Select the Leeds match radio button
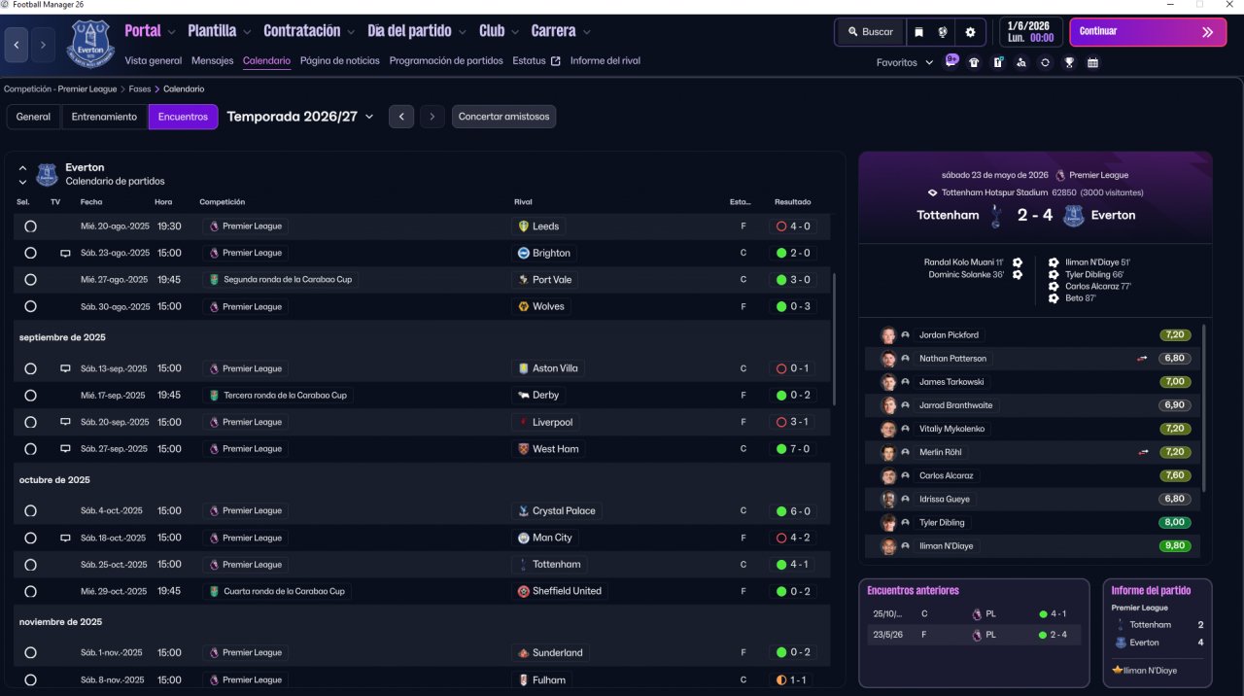The width and height of the screenshot is (1244, 696). [30, 226]
